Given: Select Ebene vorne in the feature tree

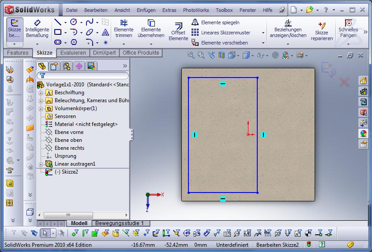Looking at the screenshot, I should (69, 132).
